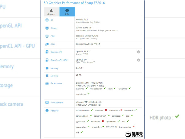Click the GPU card icon

pyautogui.click(x=47, y=44)
